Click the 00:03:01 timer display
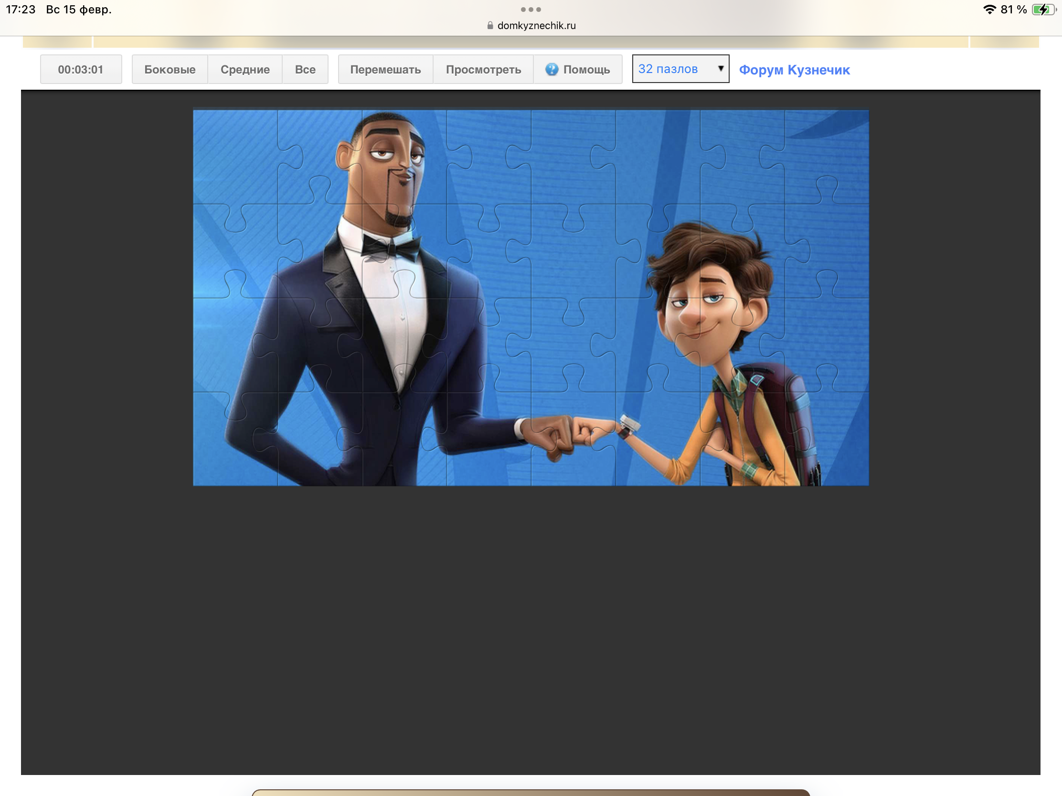Viewport: 1062px width, 796px height. [81, 69]
